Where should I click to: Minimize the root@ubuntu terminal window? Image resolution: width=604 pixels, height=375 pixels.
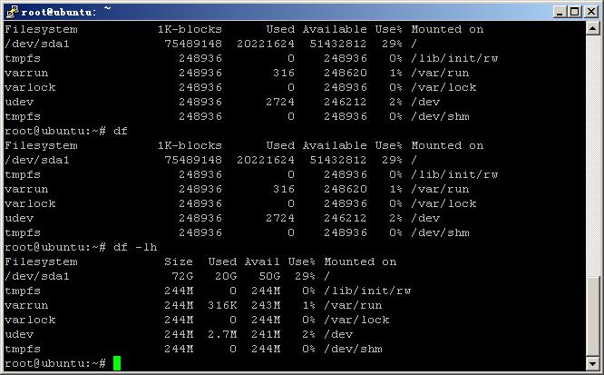560,12
